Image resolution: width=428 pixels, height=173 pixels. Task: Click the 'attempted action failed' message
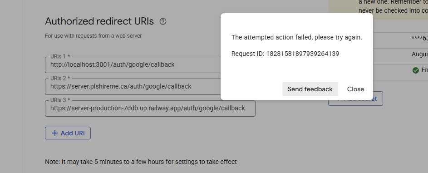coord(297,37)
